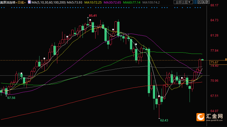The width and height of the screenshot is (227, 127).
Task: Click the 77.84 axis price label
Action: (x=215, y=51)
